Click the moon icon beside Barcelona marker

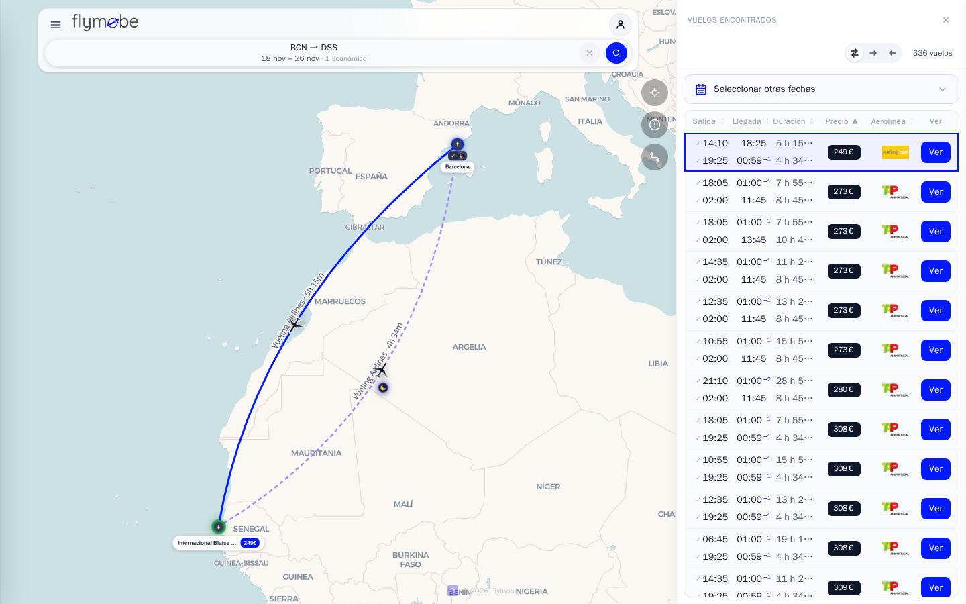tap(462, 156)
